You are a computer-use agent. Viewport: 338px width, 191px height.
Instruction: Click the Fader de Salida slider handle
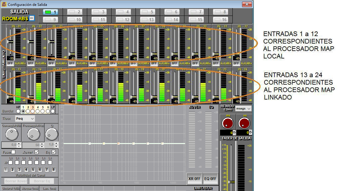(x=231, y=182)
